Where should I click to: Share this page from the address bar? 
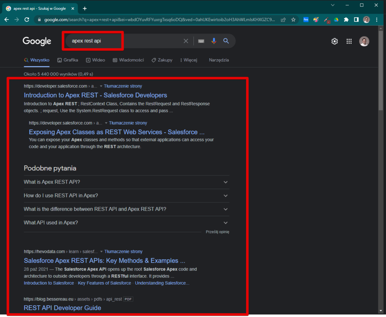pyautogui.click(x=283, y=20)
